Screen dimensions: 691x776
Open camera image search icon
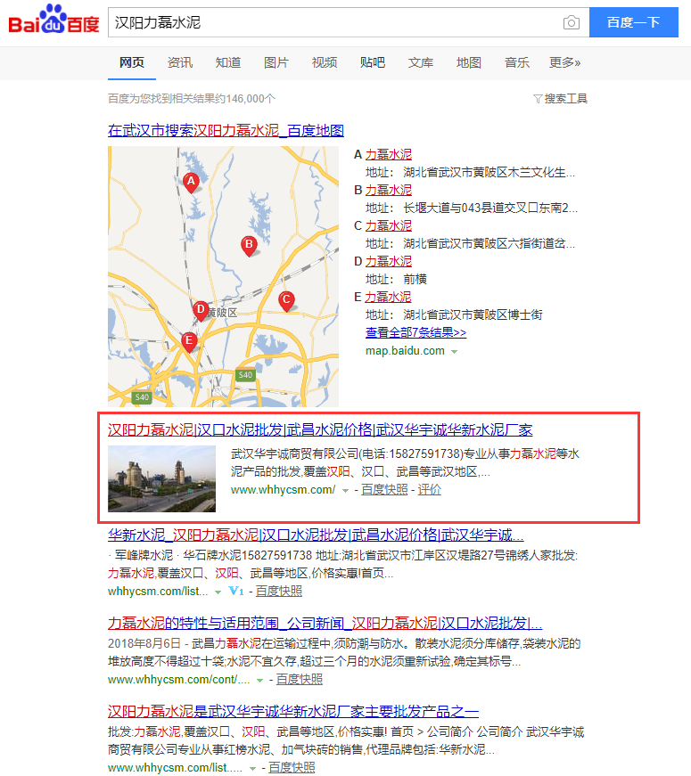point(572,23)
